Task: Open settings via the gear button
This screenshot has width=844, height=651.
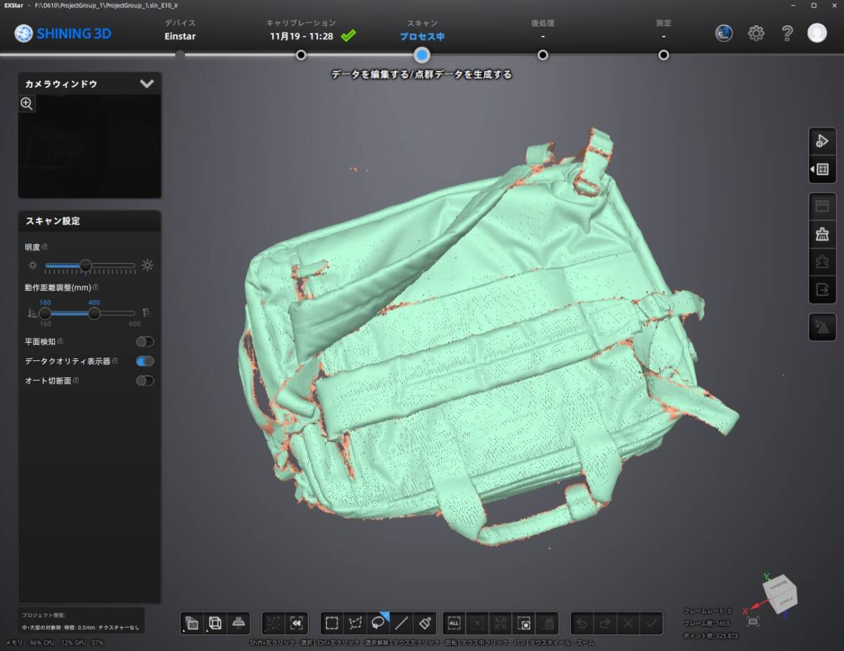Action: coord(756,33)
